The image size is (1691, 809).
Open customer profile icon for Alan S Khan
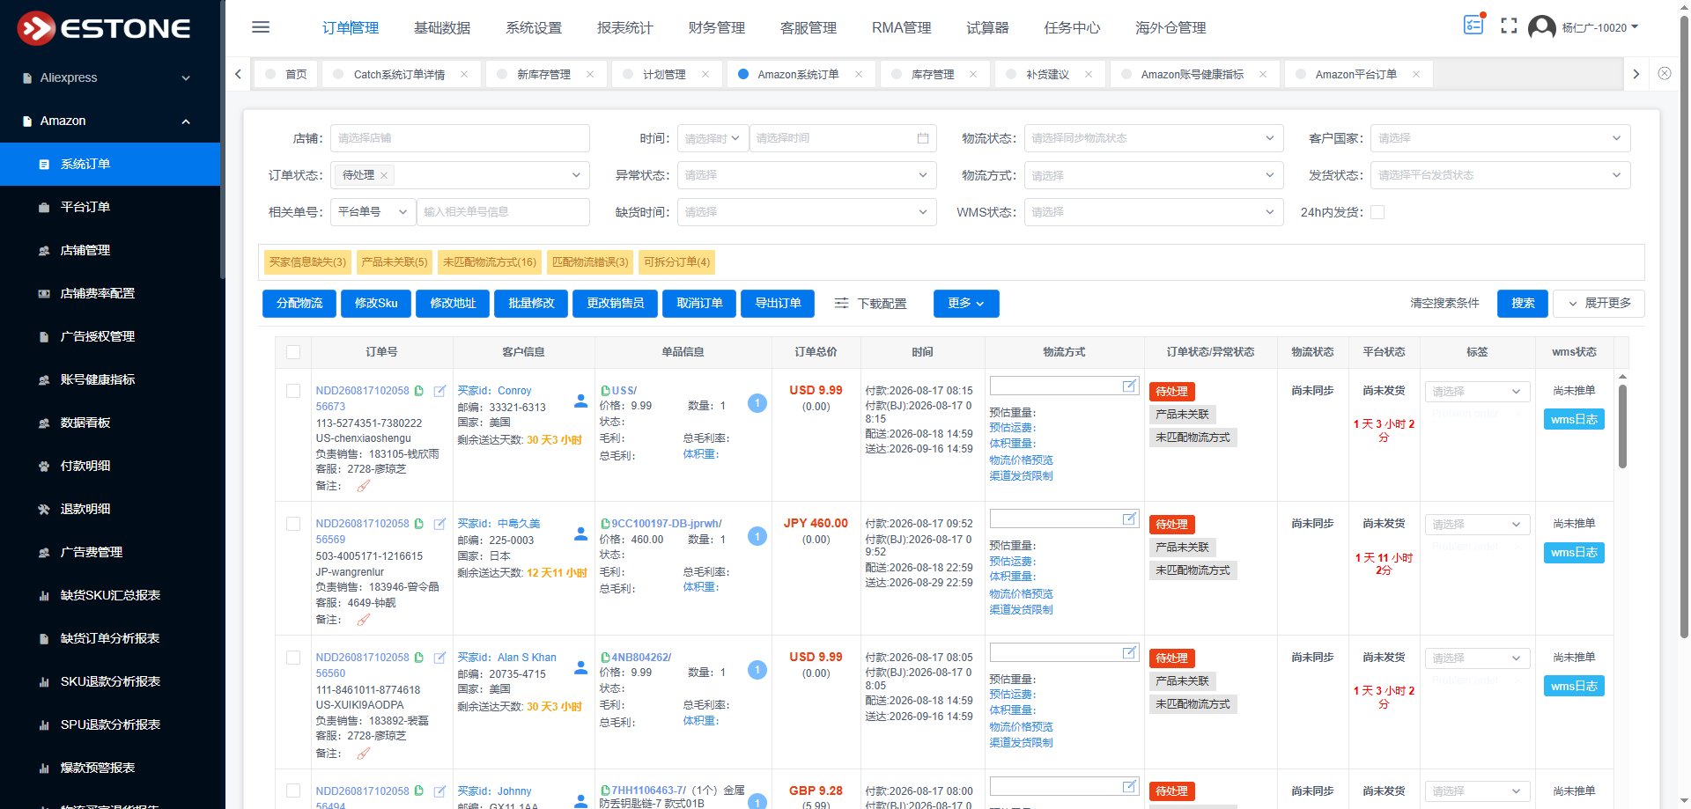coord(580,667)
